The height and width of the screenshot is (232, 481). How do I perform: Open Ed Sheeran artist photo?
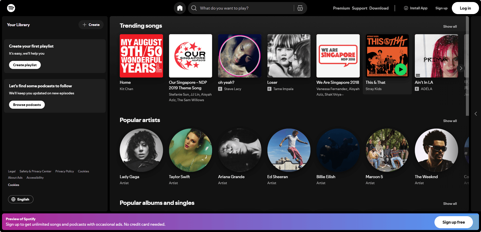click(x=289, y=150)
